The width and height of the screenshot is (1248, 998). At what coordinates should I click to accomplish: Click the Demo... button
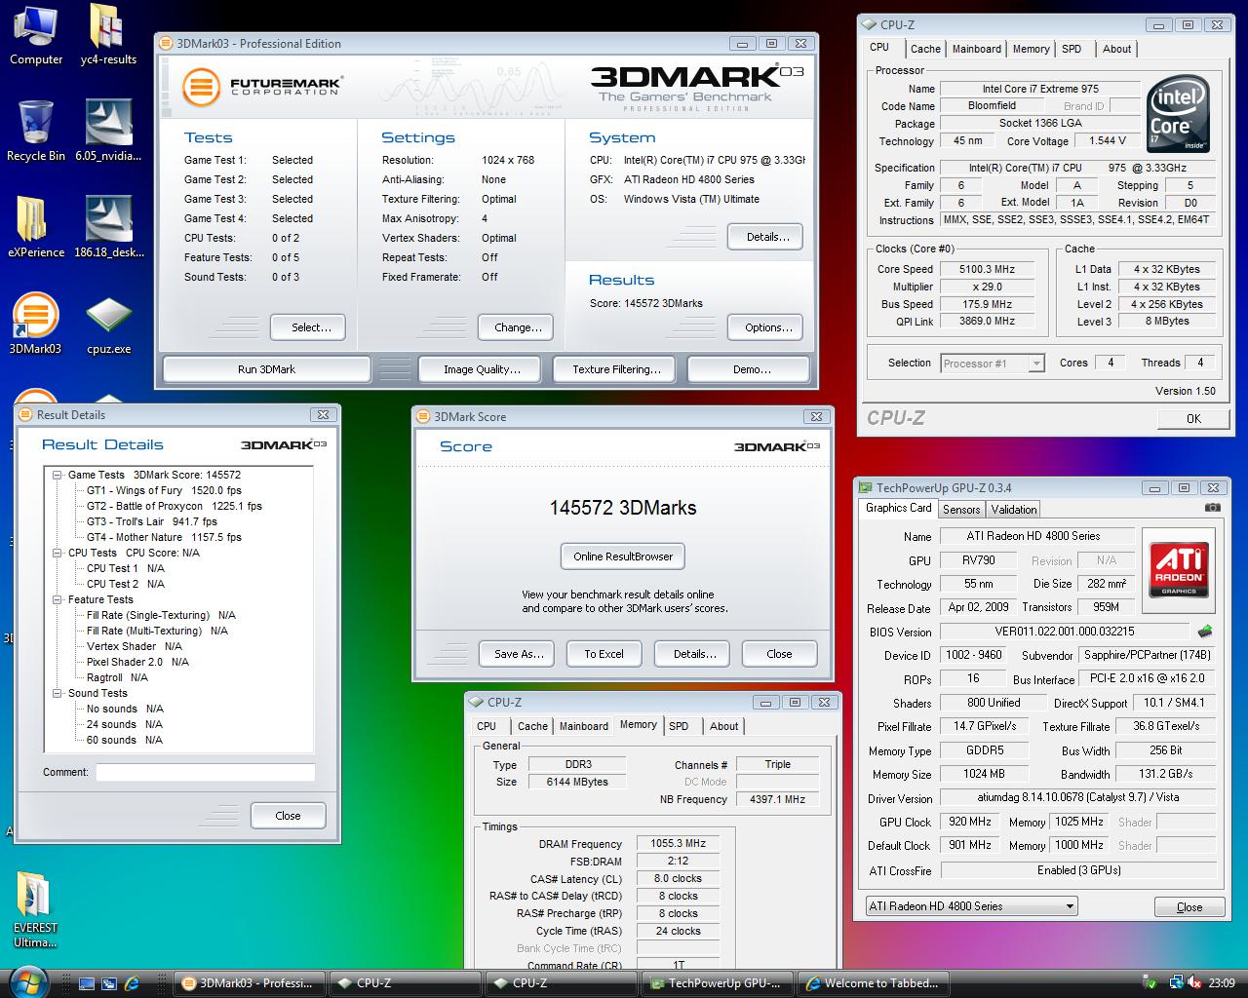(x=751, y=369)
